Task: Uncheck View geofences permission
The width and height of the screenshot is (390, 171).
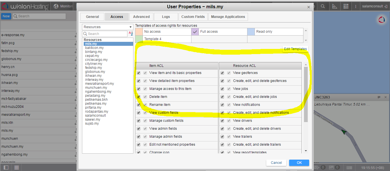Action: click(222, 73)
